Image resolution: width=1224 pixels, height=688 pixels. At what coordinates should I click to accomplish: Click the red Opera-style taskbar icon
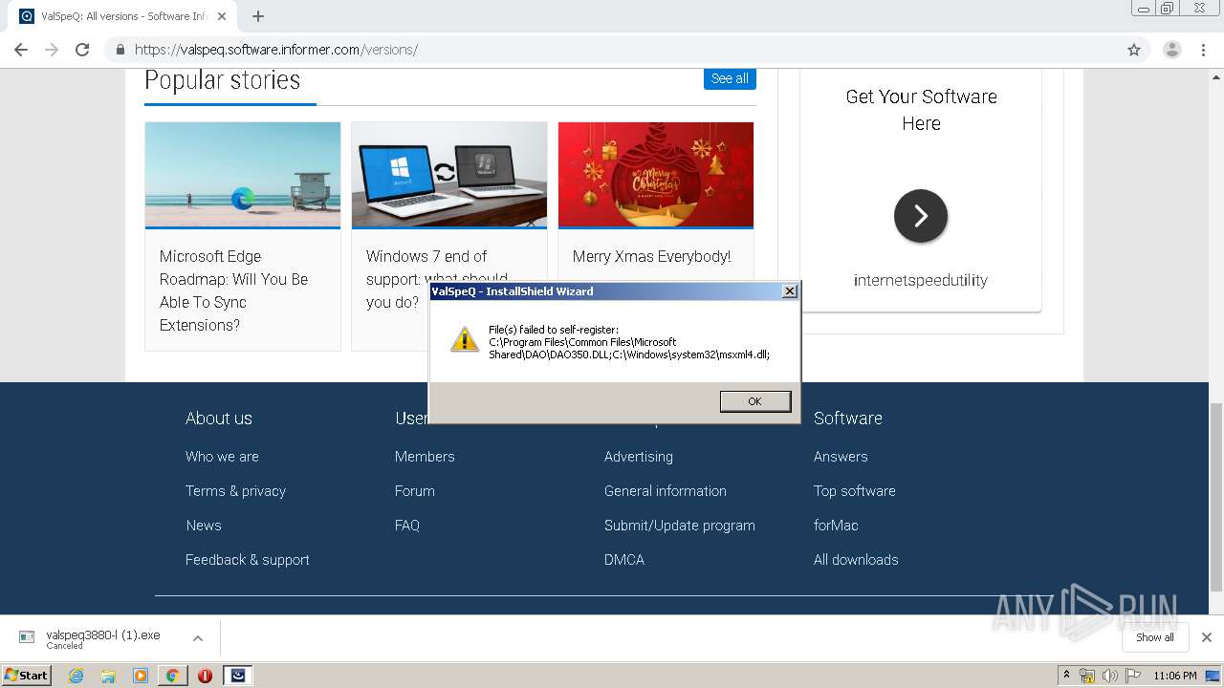(205, 676)
